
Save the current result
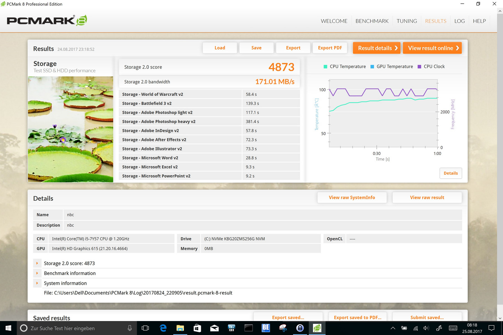pyautogui.click(x=257, y=48)
